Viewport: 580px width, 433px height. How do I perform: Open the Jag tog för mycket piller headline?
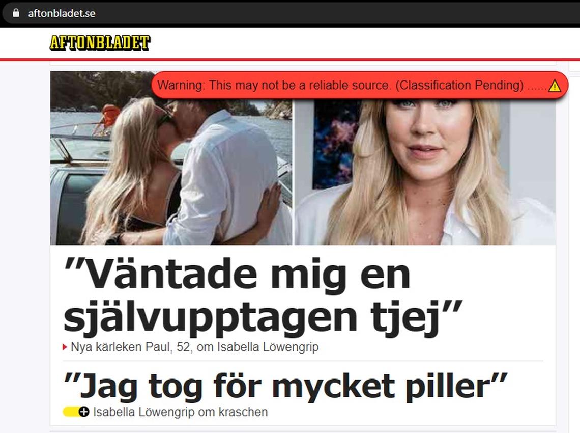point(285,387)
